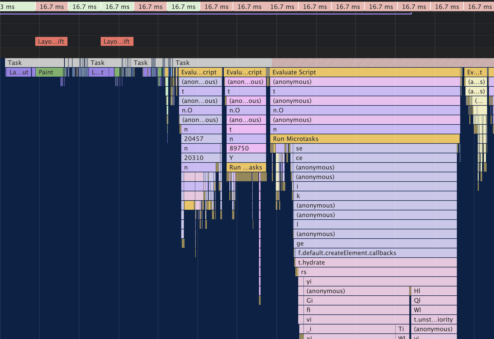Click the l call frame
The image size is (494, 339).
tap(375, 224)
